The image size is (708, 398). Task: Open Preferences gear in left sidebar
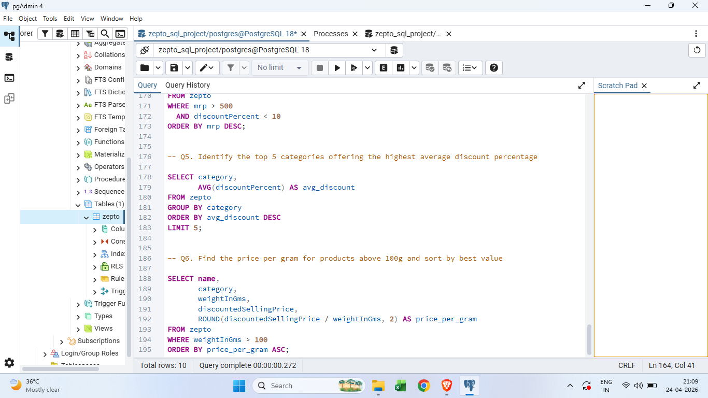pos(9,363)
